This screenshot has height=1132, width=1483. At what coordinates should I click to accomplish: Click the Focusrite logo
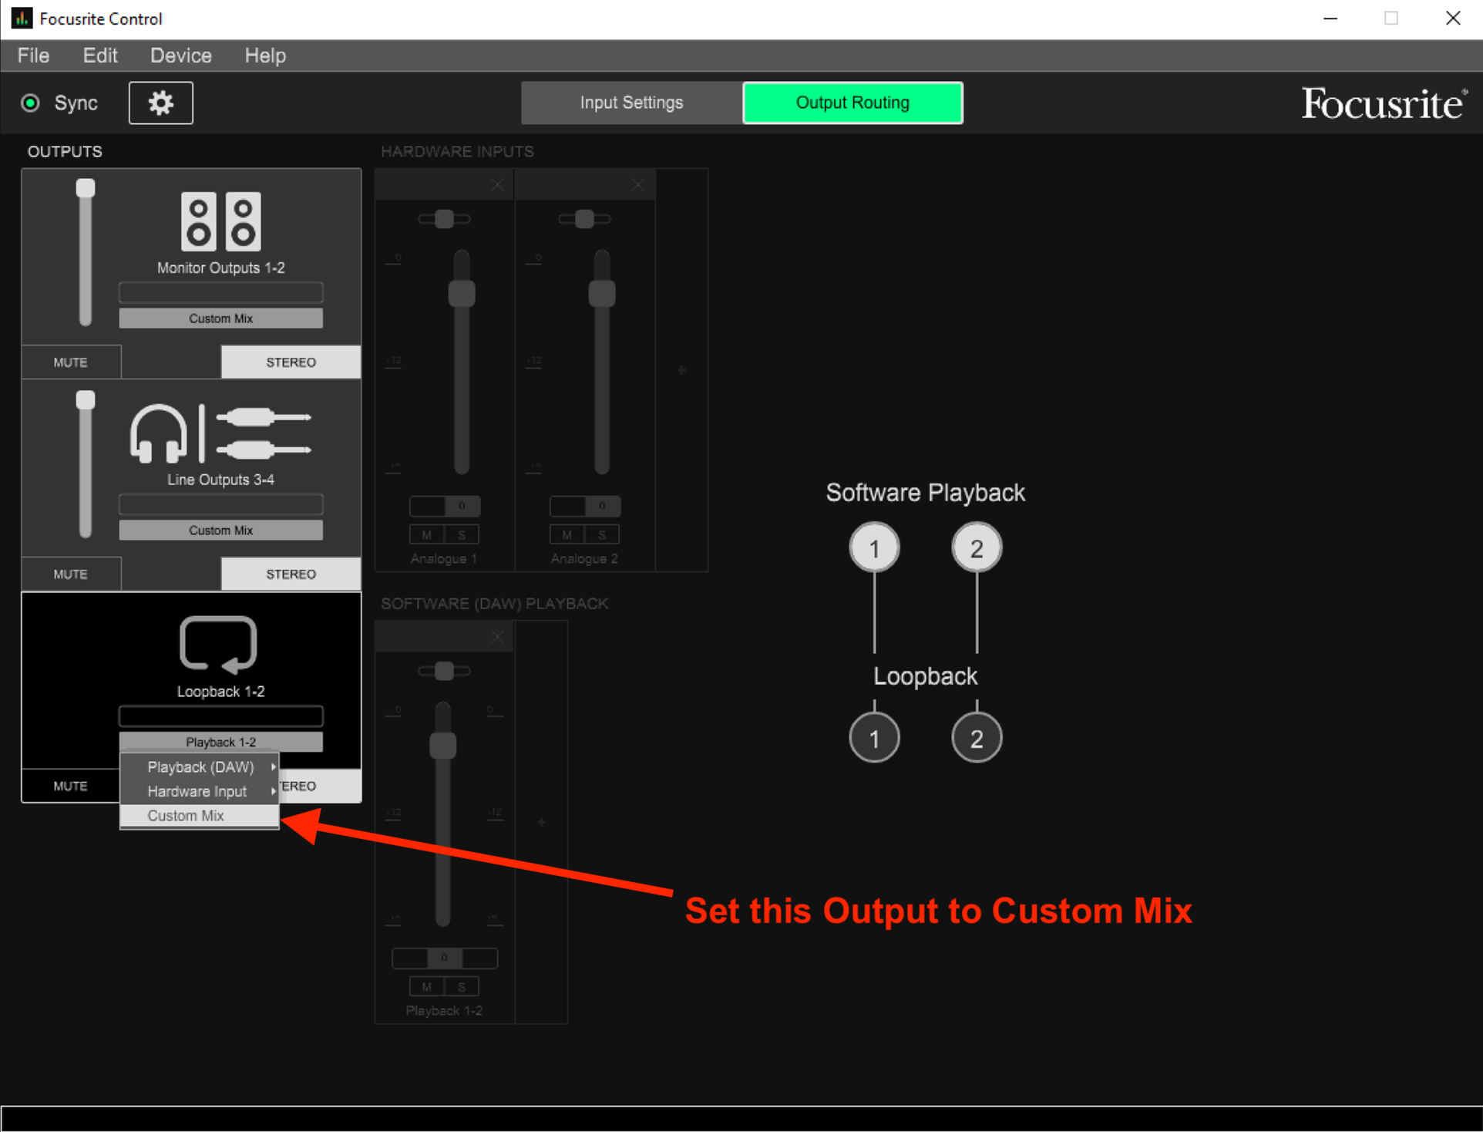tap(1384, 103)
